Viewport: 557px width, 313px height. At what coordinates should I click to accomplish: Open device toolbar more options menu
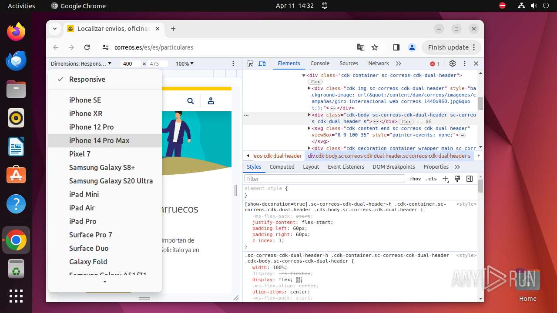233,63
